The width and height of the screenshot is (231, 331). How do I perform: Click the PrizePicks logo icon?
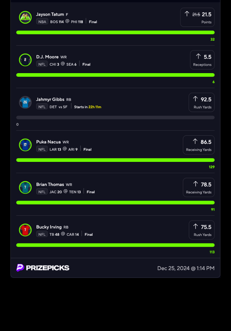pos(20,268)
